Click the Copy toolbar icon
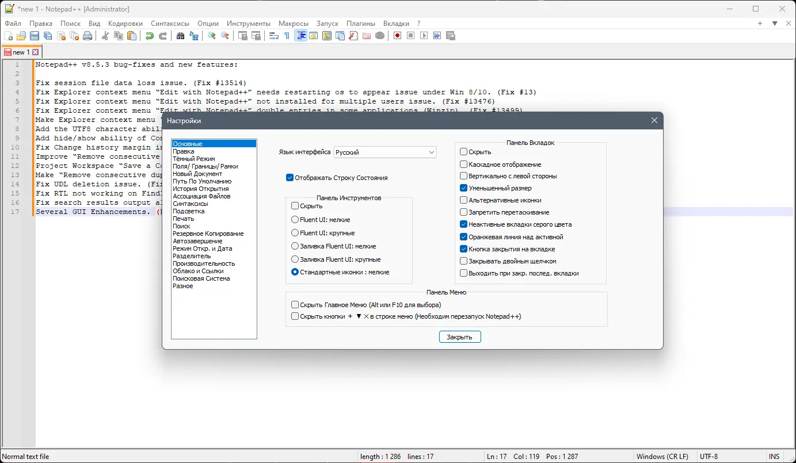 pos(119,36)
